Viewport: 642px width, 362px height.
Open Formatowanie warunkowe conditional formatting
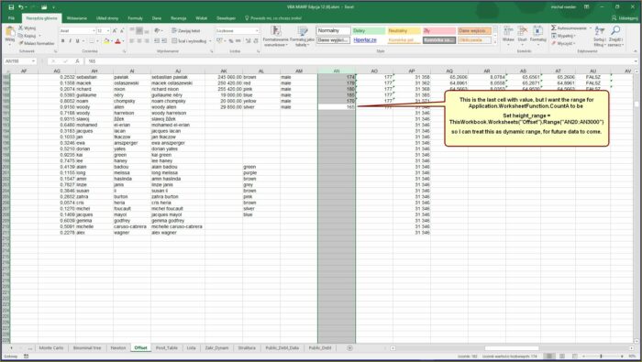[x=275, y=36]
